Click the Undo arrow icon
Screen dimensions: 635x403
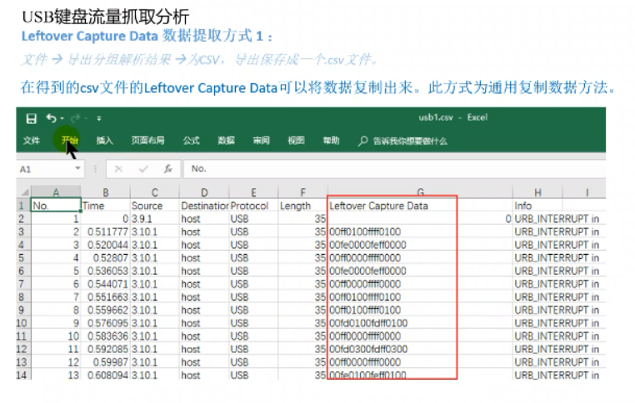52,118
